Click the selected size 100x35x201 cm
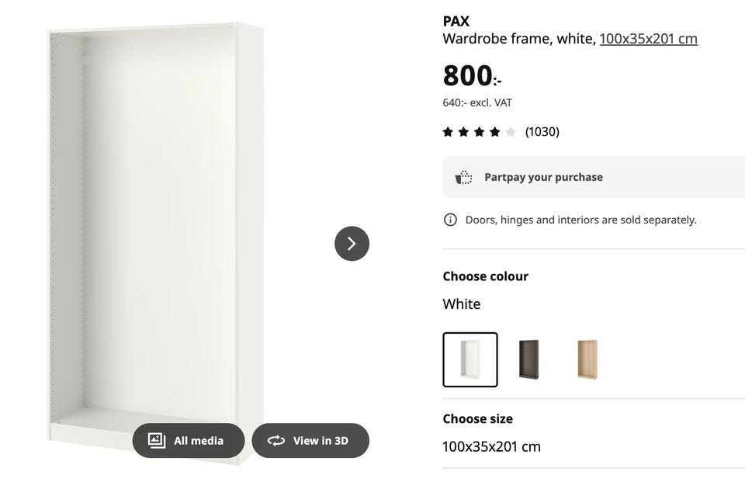Viewport: 745px width, 482px height. (x=491, y=446)
